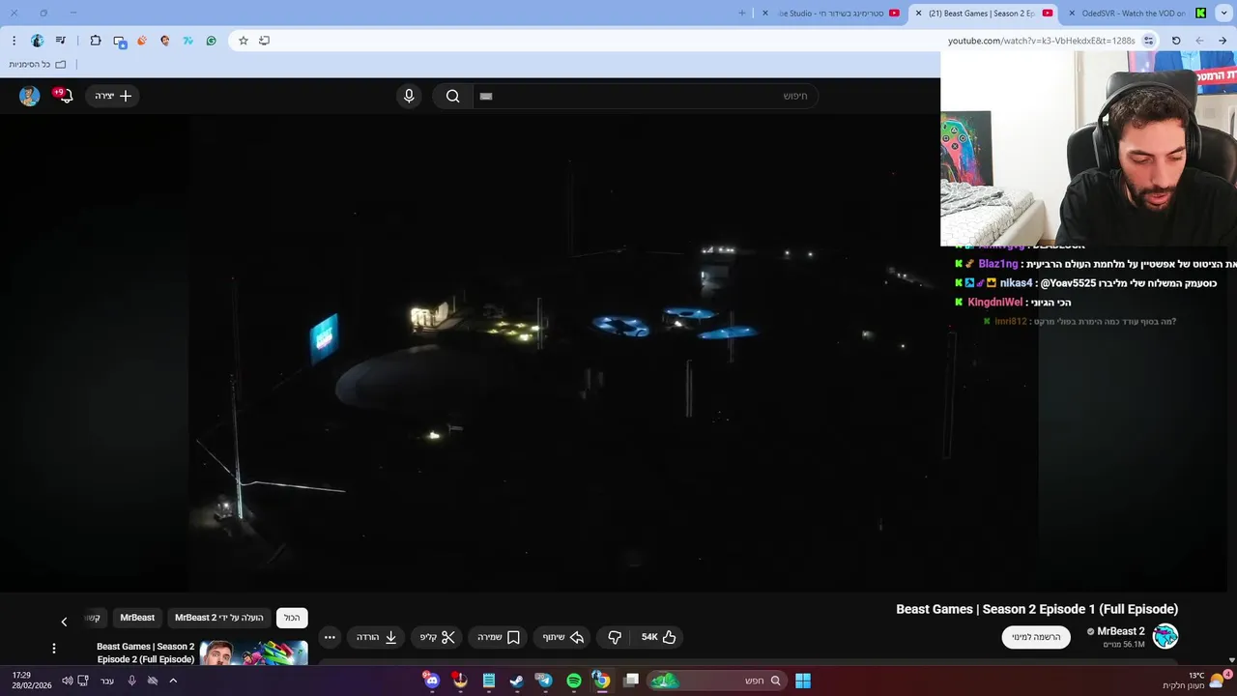The height and width of the screenshot is (696, 1237).
Task: Search with voice microphone icon
Action: tap(409, 96)
